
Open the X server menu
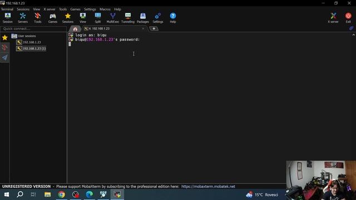tap(50, 9)
